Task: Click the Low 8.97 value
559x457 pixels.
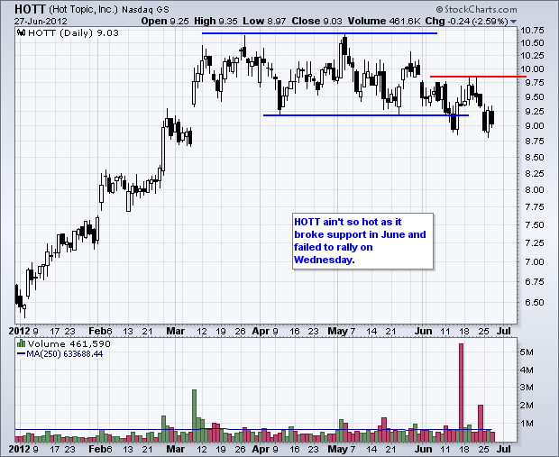Action: tap(264, 21)
